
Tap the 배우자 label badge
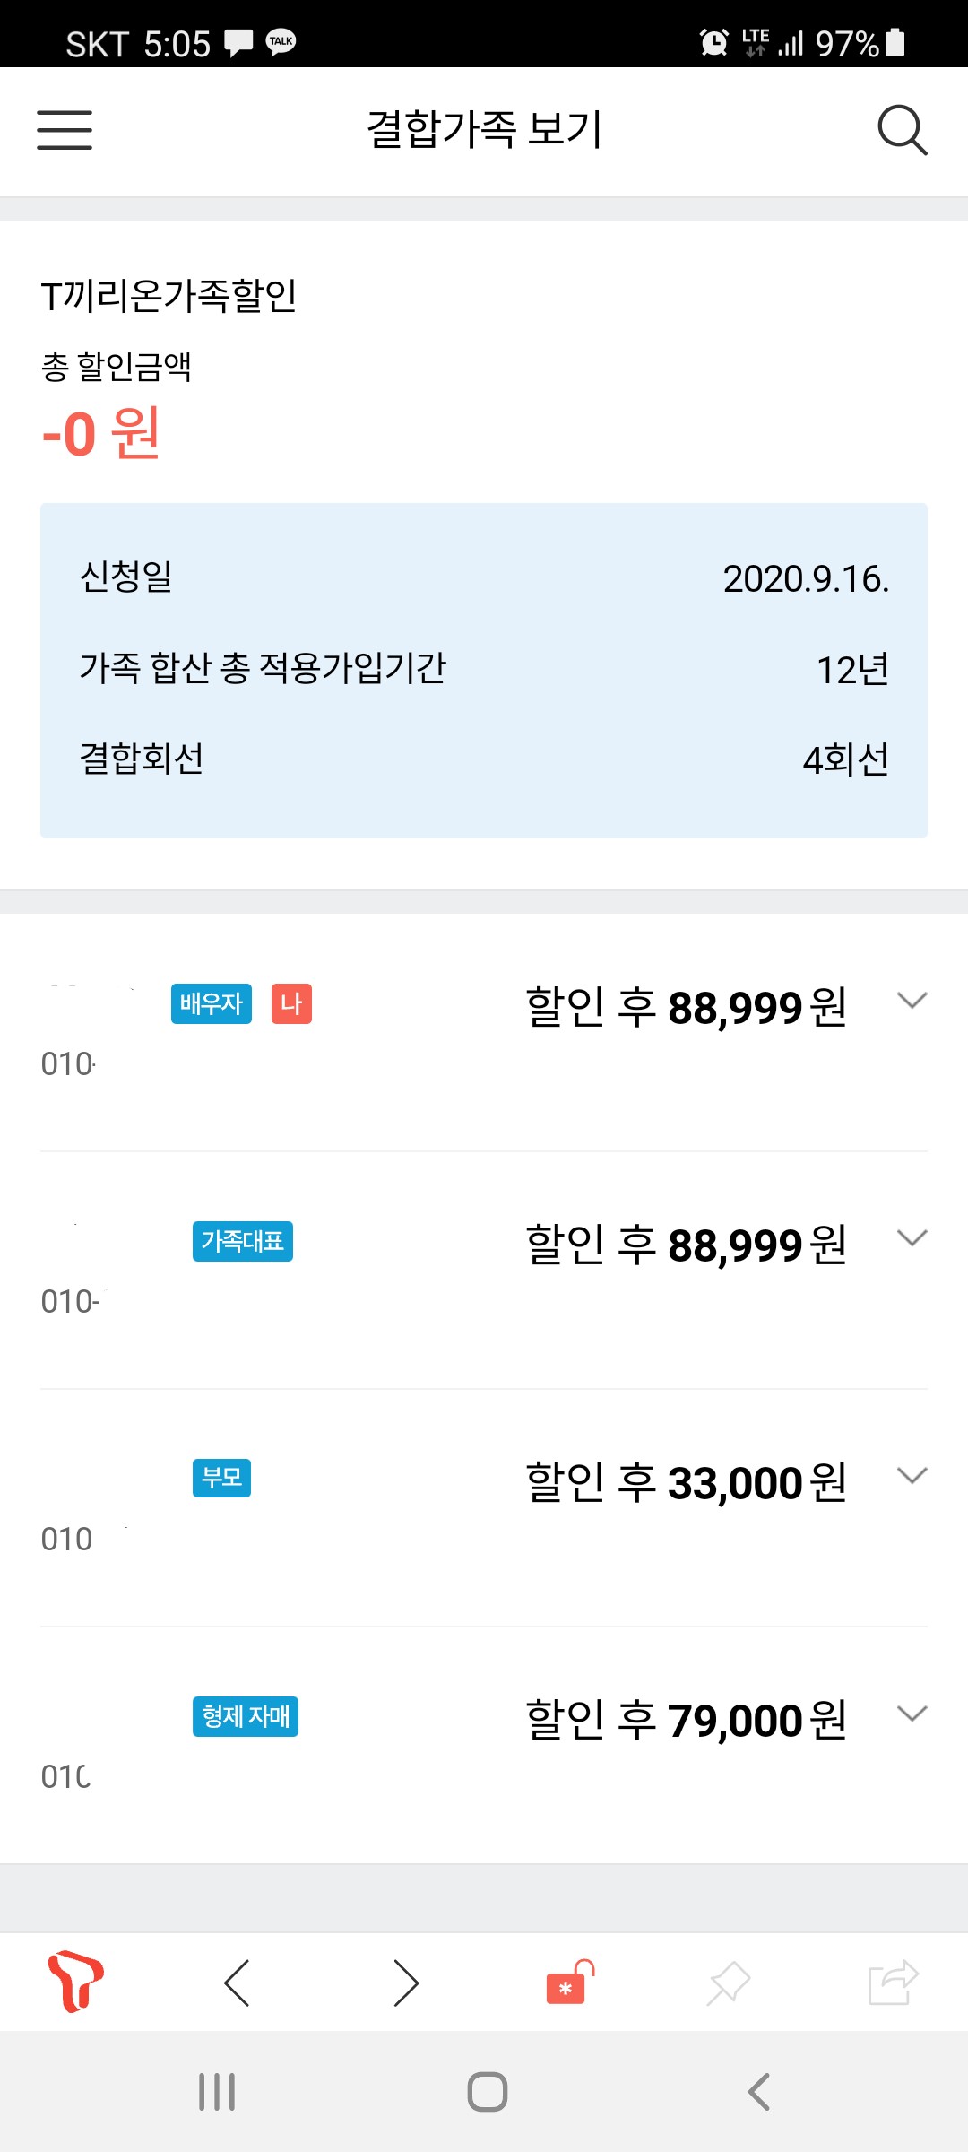[211, 1003]
